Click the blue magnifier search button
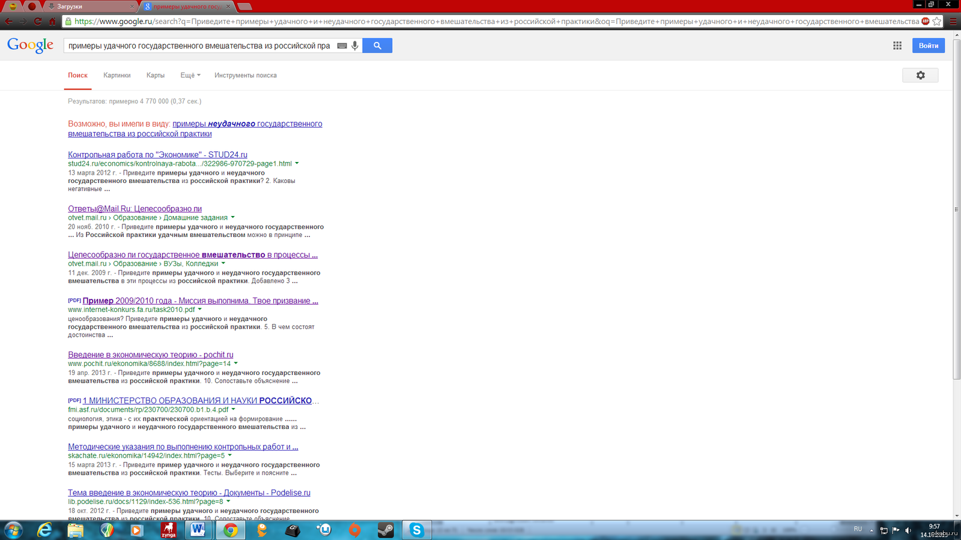Image resolution: width=961 pixels, height=540 pixels. pyautogui.click(x=377, y=46)
